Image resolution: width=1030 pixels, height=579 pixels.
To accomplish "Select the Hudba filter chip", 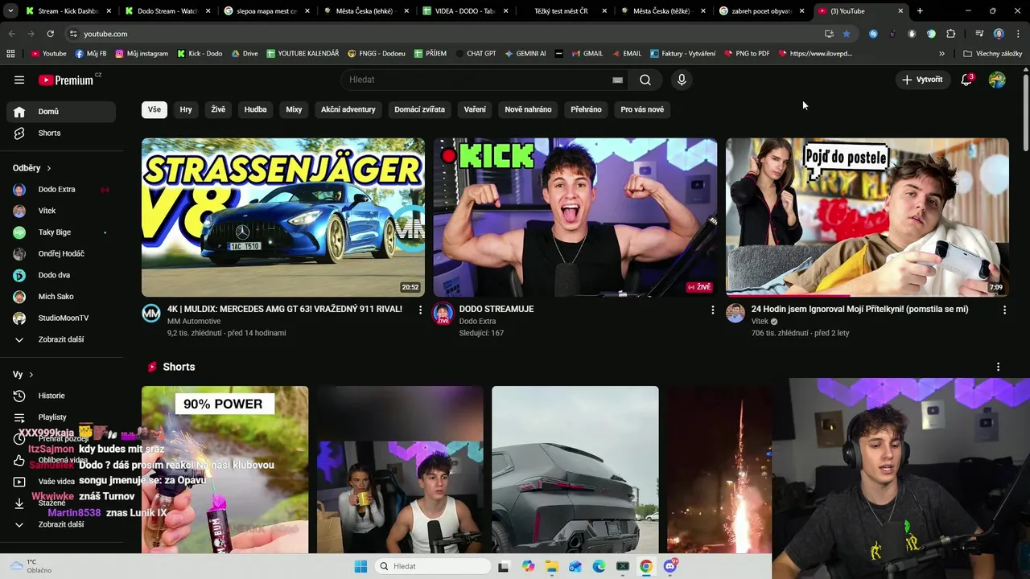I will 255,109.
